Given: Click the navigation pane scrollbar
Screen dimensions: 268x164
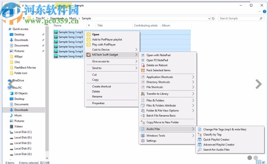Looking at the screenshot, I should pos(47,89).
